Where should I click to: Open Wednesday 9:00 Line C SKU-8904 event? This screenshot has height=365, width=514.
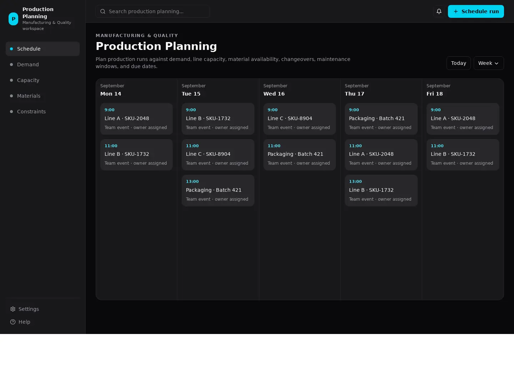(299, 119)
